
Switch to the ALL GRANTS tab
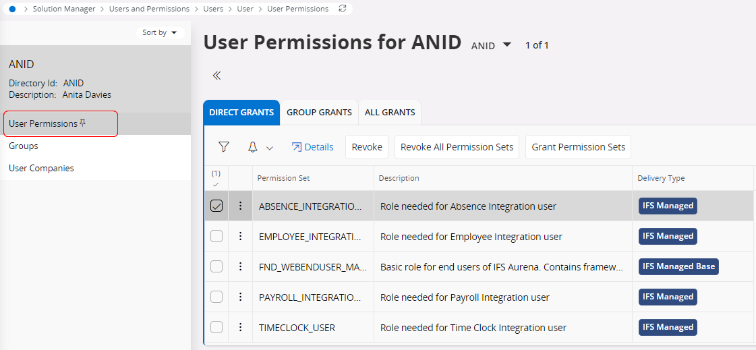pos(390,113)
